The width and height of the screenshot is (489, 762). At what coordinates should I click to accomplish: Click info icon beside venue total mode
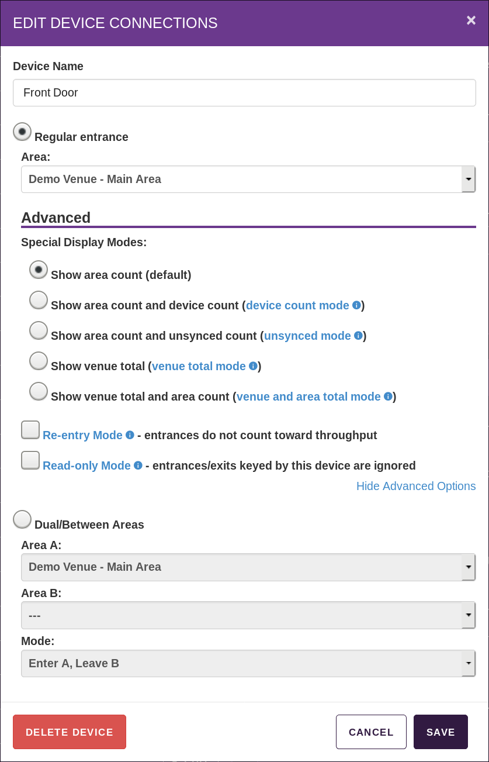253,366
